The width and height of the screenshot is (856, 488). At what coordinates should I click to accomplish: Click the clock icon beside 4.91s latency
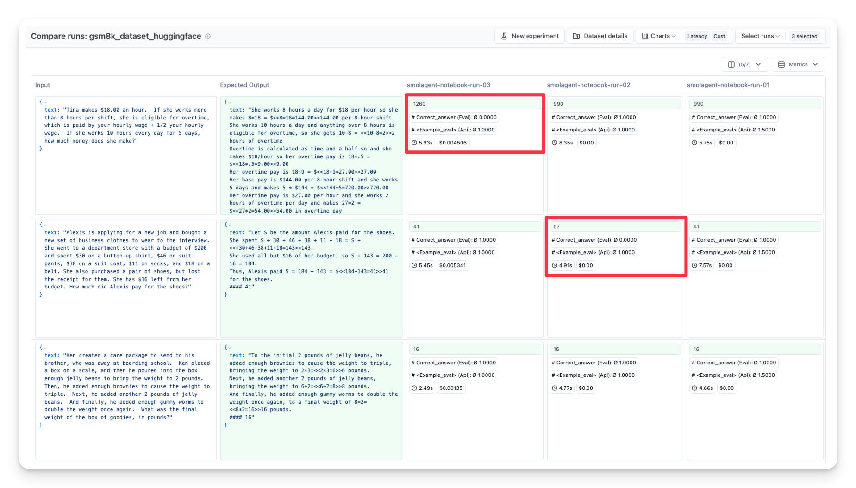(x=555, y=265)
